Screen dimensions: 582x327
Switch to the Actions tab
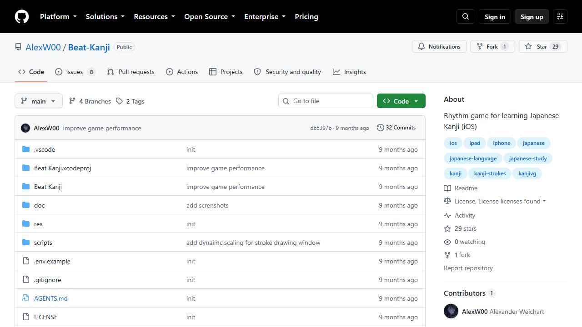click(182, 72)
